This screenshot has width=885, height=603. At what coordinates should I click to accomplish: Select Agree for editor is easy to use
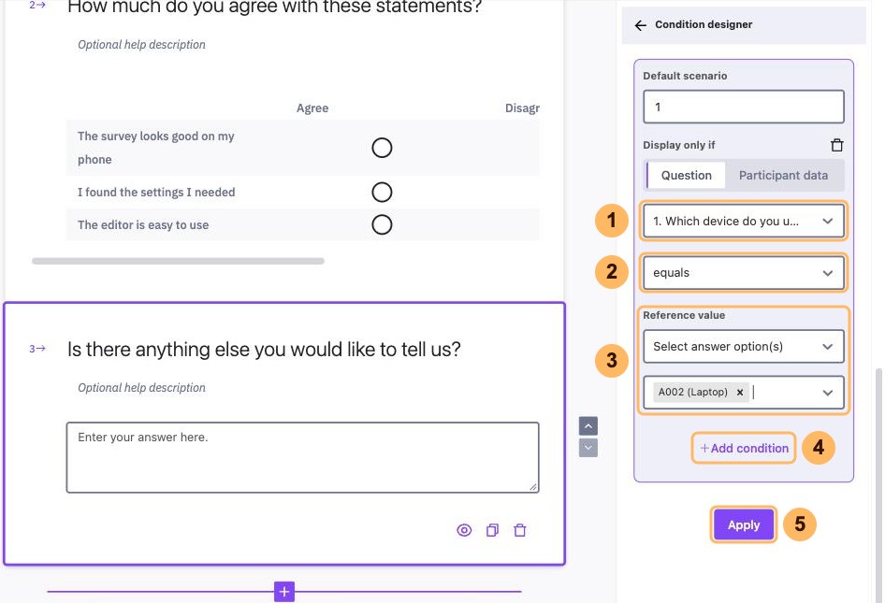382,225
